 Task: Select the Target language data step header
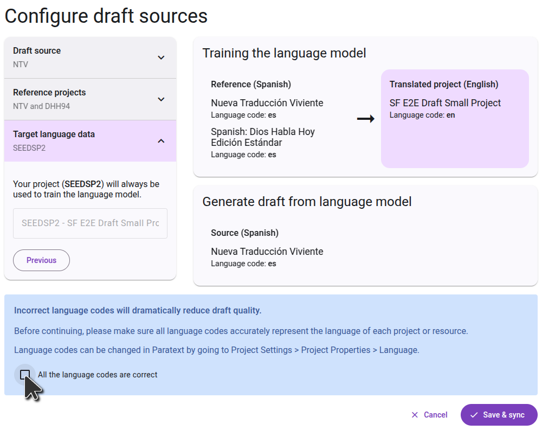90,141
